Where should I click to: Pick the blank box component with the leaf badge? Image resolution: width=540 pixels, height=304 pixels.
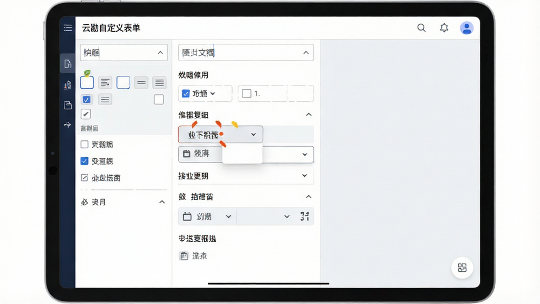click(87, 82)
